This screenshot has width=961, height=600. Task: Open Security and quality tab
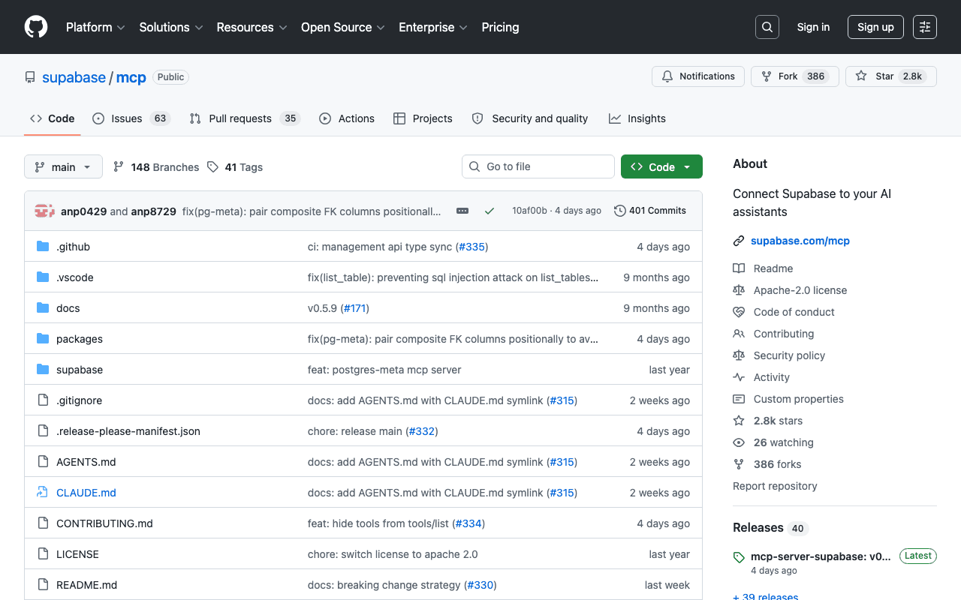coord(530,118)
